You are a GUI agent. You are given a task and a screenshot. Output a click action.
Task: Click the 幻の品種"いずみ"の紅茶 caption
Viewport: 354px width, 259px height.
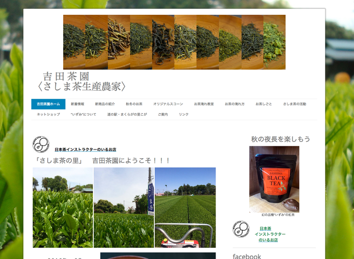coord(278,215)
